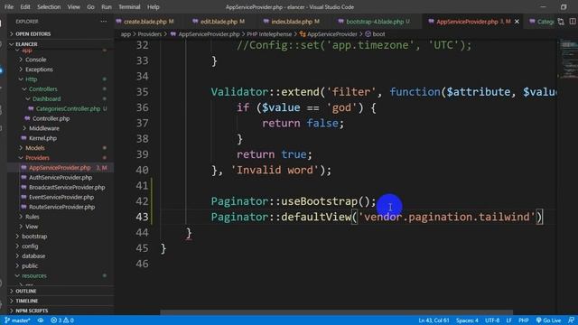The height and width of the screenshot is (325, 578).
Task: Click Ln 43, Col 61 cursor position
Action: pyautogui.click(x=433, y=320)
